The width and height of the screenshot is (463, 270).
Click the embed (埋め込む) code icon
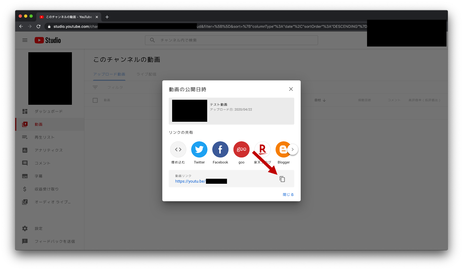point(178,149)
